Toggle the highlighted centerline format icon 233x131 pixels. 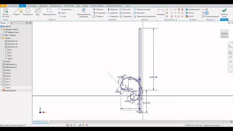point(206,13)
